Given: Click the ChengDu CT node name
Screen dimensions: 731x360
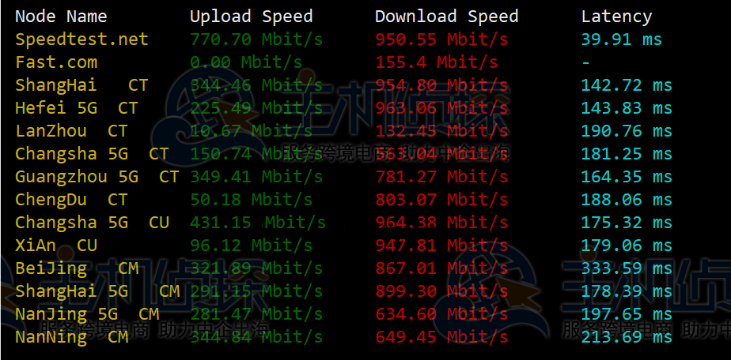Looking at the screenshot, I should (x=71, y=200).
